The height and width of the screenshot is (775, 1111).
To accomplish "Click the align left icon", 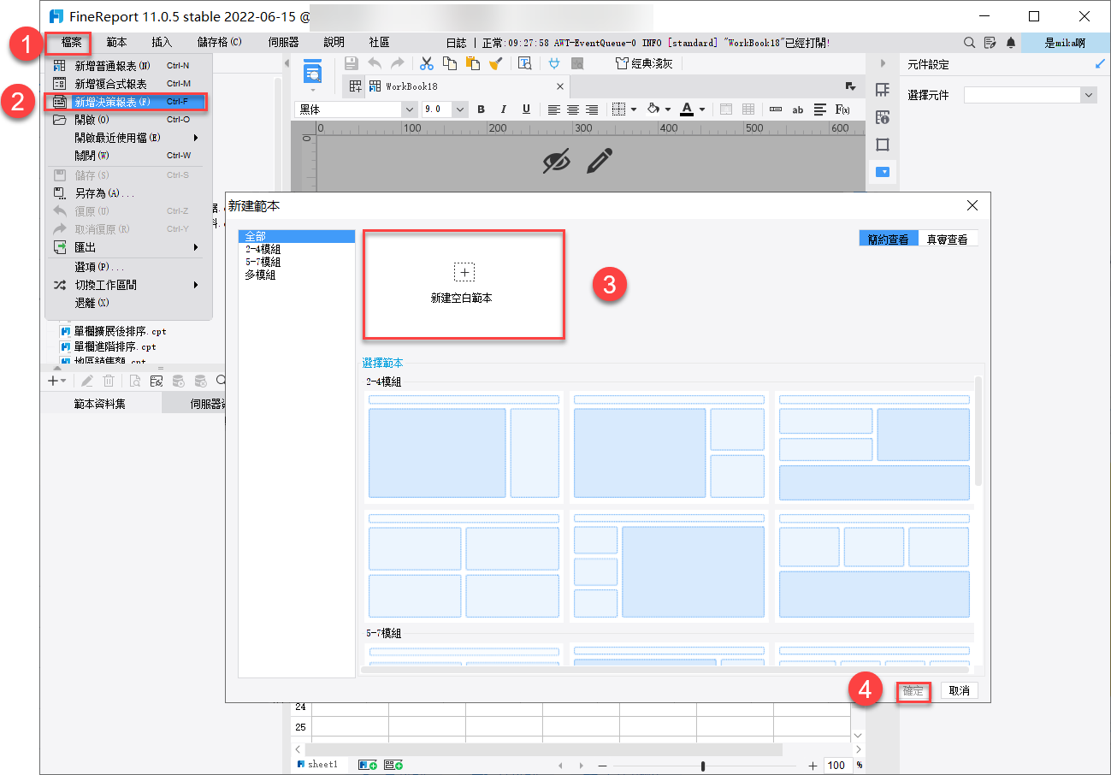I will (554, 109).
